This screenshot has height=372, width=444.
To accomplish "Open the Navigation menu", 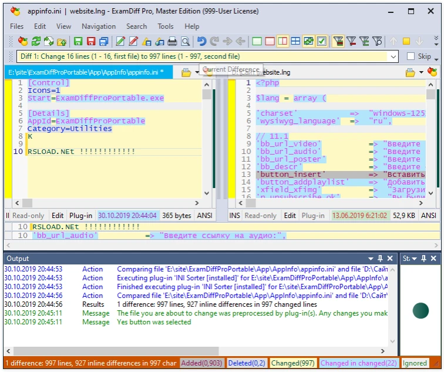I will coord(99,26).
